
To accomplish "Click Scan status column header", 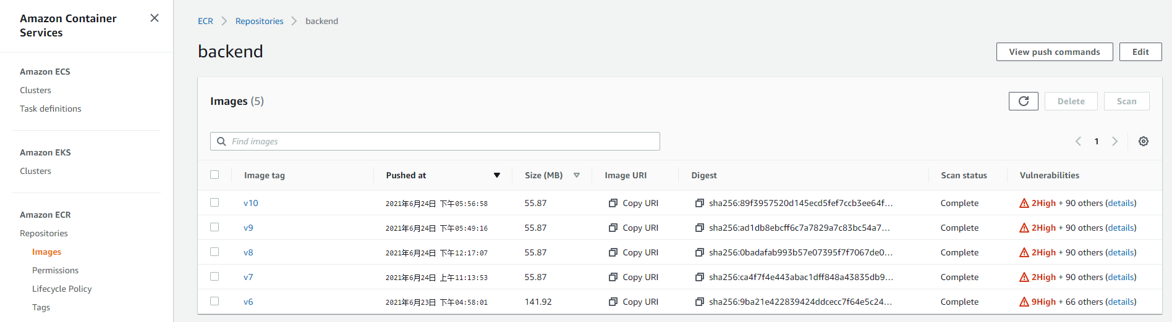I will [x=964, y=175].
